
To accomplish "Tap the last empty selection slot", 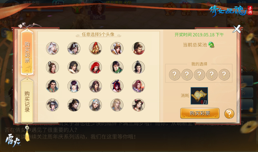I will point(224,75).
